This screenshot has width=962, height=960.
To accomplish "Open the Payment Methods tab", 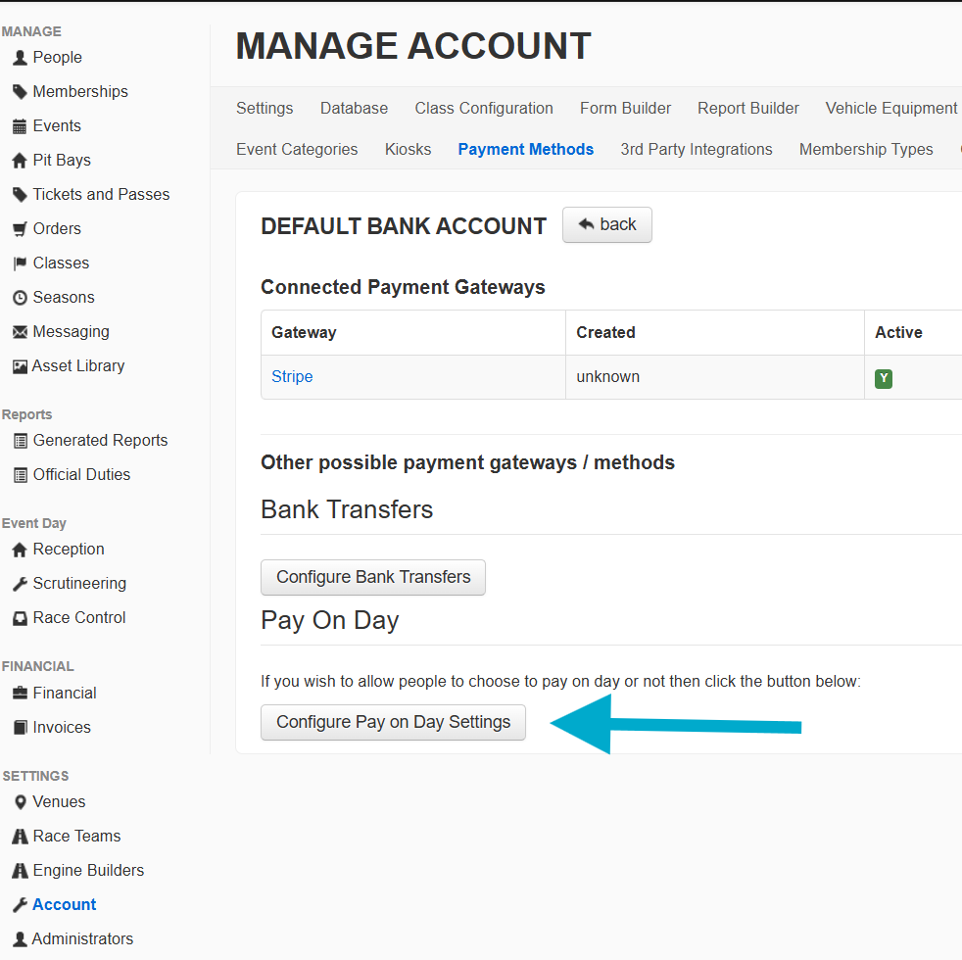I will click(526, 149).
